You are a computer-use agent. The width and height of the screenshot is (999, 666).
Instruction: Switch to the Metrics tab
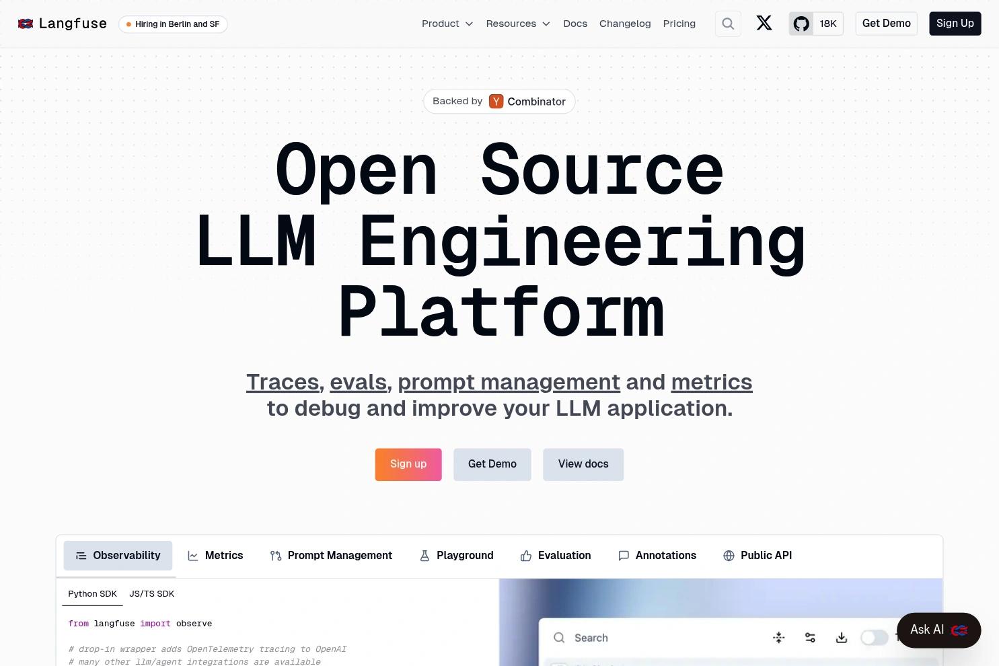click(215, 556)
